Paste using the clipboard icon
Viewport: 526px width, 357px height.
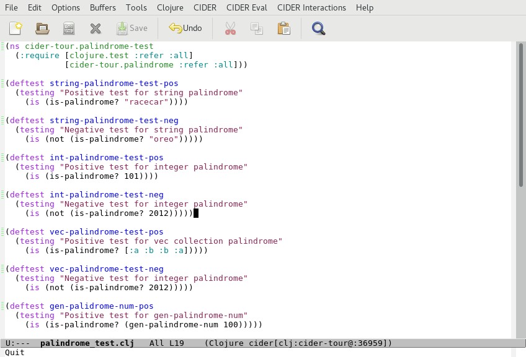(283, 28)
